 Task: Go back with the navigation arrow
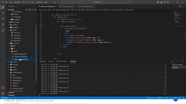tap(56, 2)
